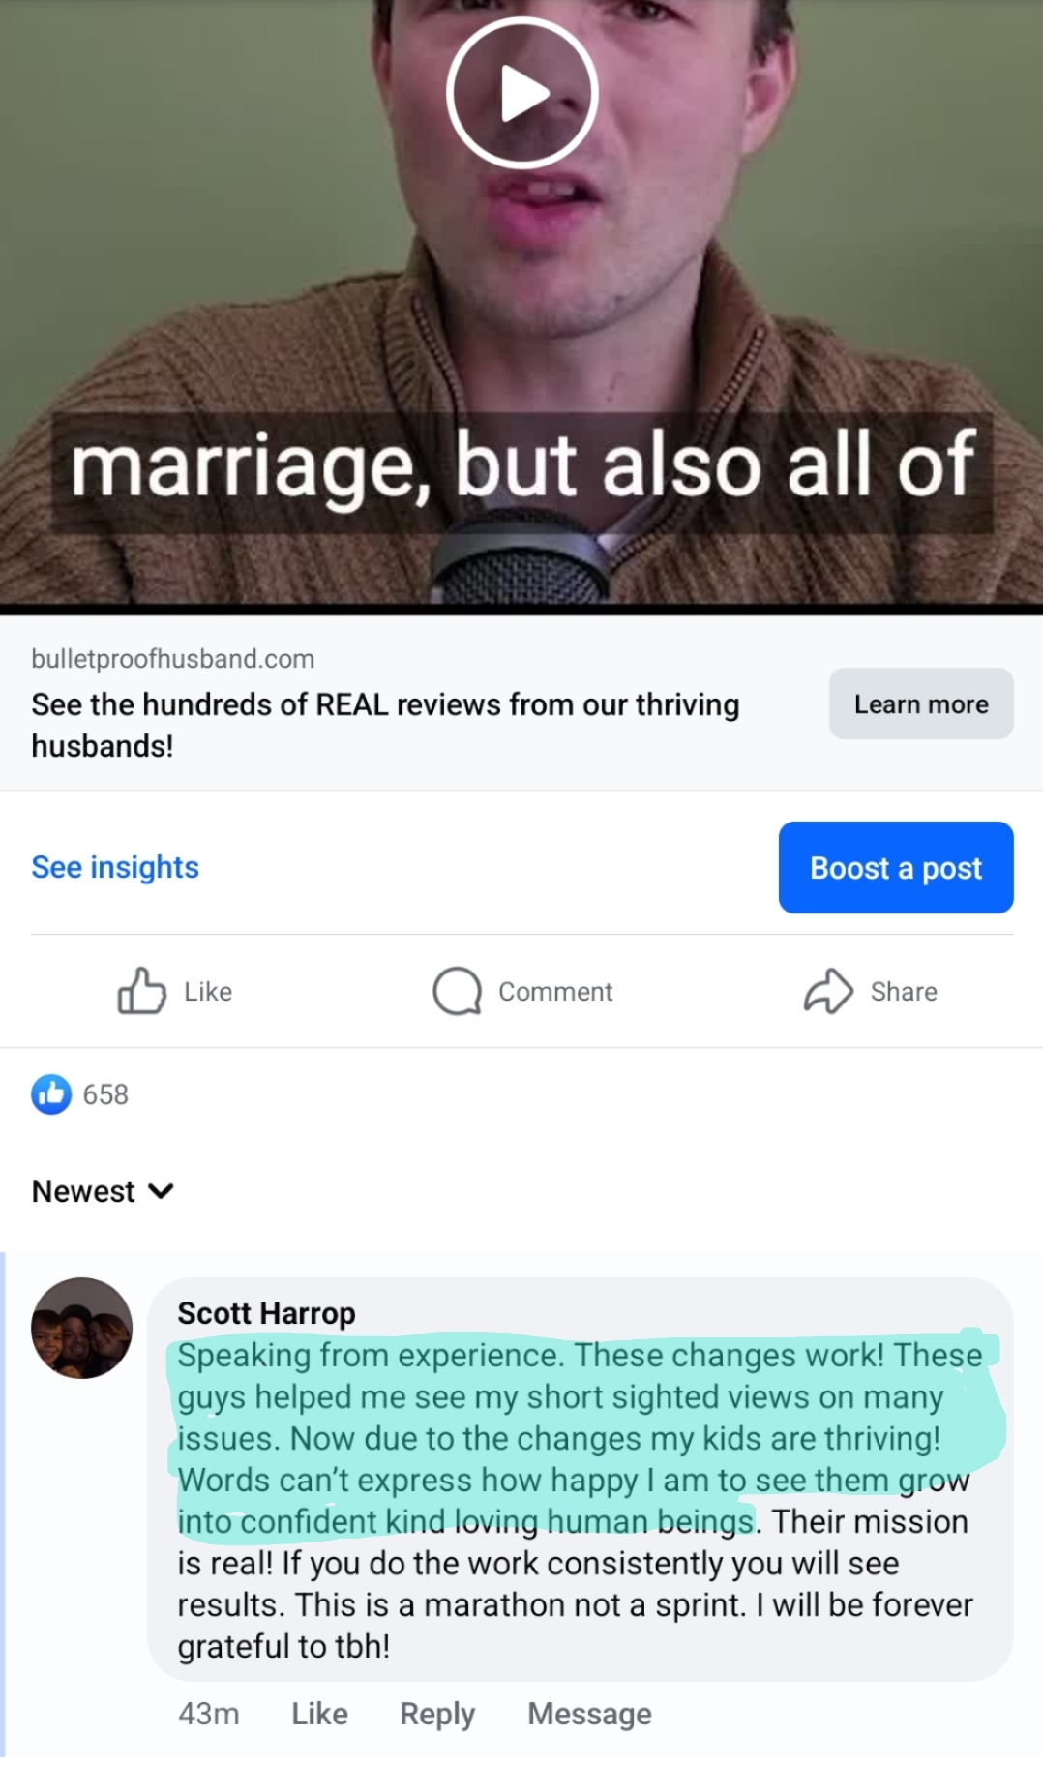Open the blue like reaction icon beside 658

click(51, 1094)
